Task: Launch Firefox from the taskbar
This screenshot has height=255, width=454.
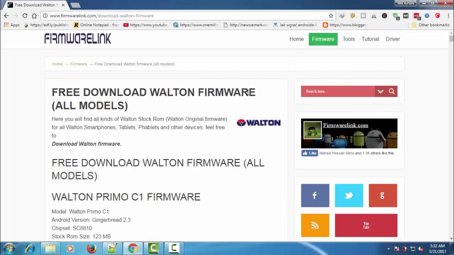Action: click(x=92, y=249)
